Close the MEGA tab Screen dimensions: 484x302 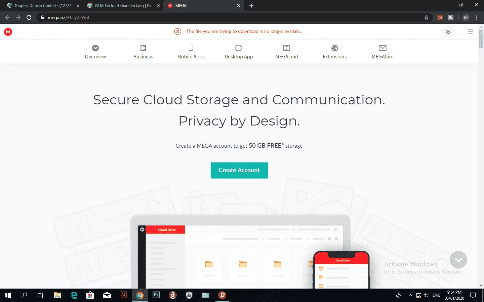pos(239,6)
